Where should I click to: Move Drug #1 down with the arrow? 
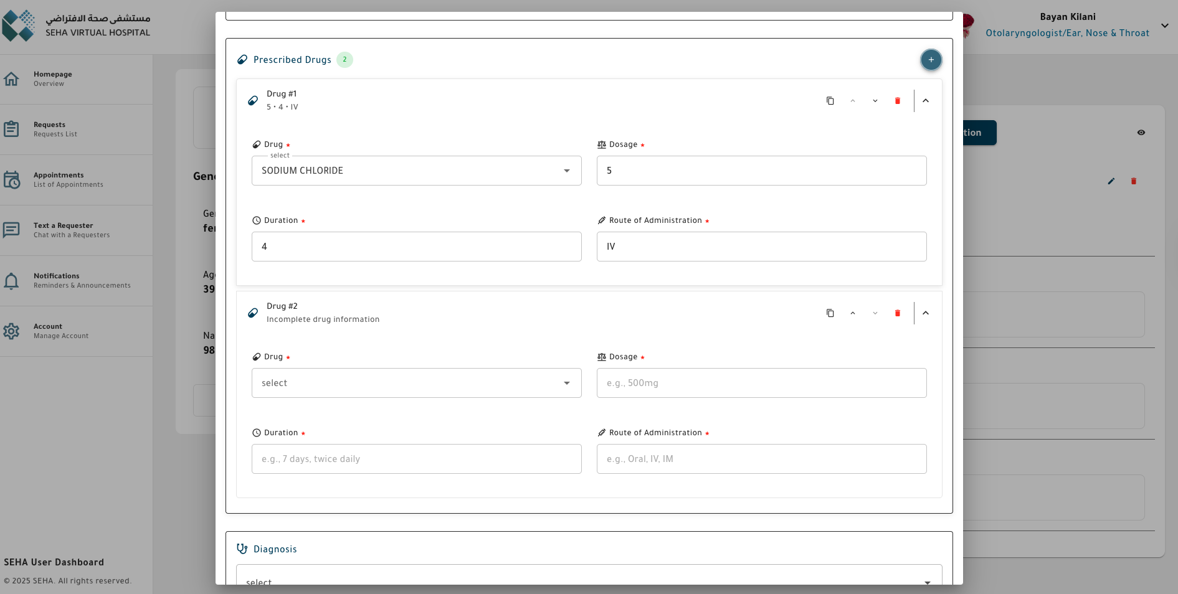coord(875,101)
